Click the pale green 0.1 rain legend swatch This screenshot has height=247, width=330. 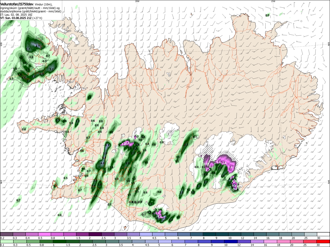7,241
